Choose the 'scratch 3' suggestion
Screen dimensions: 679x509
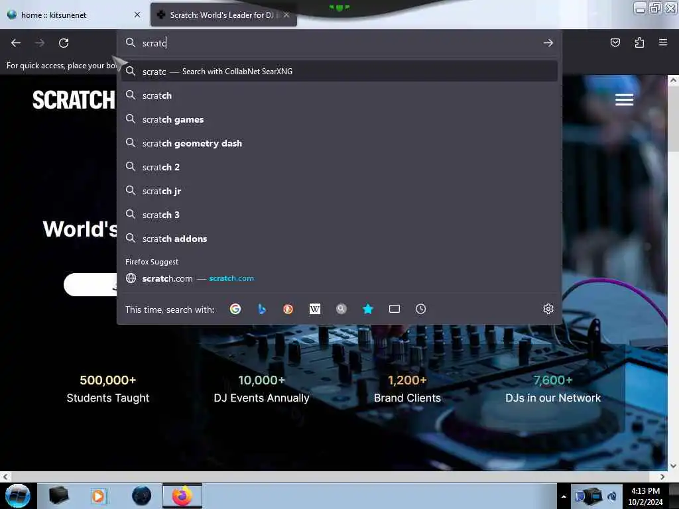coord(339,215)
